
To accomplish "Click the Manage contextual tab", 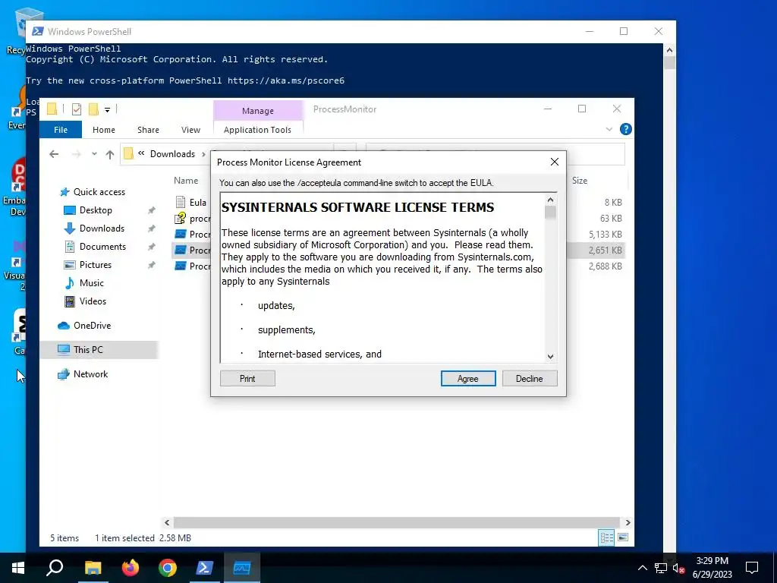I will pyautogui.click(x=258, y=111).
